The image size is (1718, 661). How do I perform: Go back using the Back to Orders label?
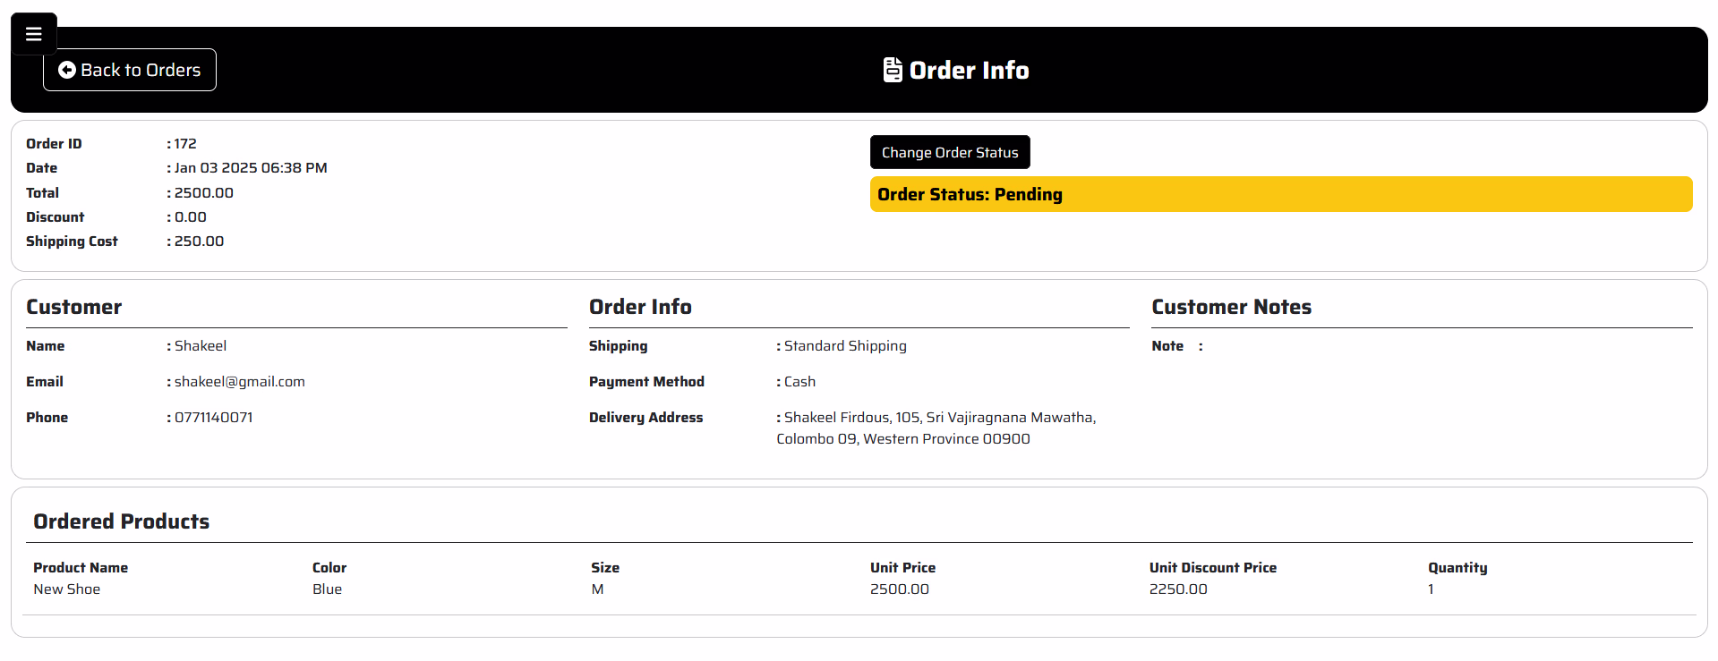tap(141, 70)
